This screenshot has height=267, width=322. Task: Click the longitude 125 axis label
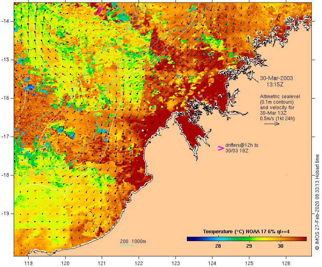click(x=249, y=263)
